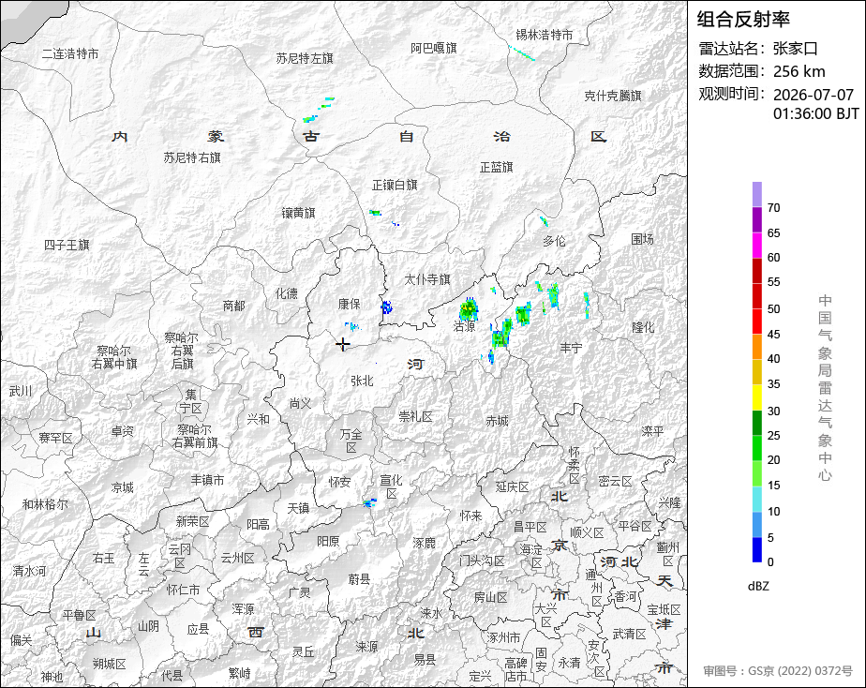Screen dimensions: 866x688
Task: Click the 组合反射率 title text
Action: coord(743,20)
